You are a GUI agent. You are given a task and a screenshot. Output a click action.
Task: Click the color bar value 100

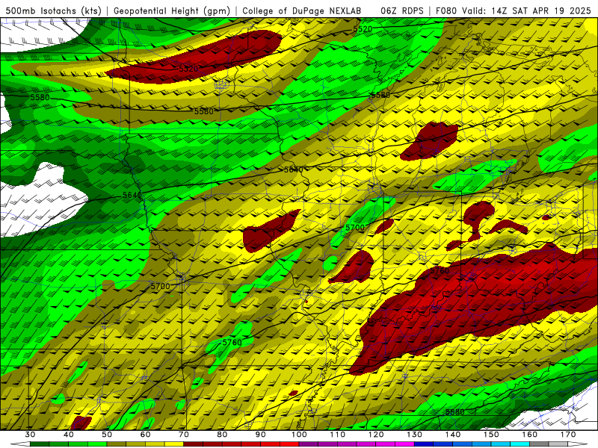click(x=300, y=435)
